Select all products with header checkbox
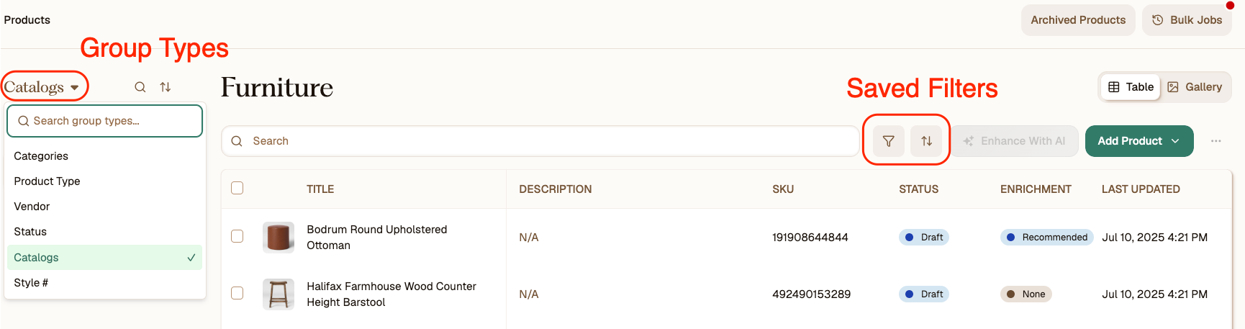 point(237,188)
